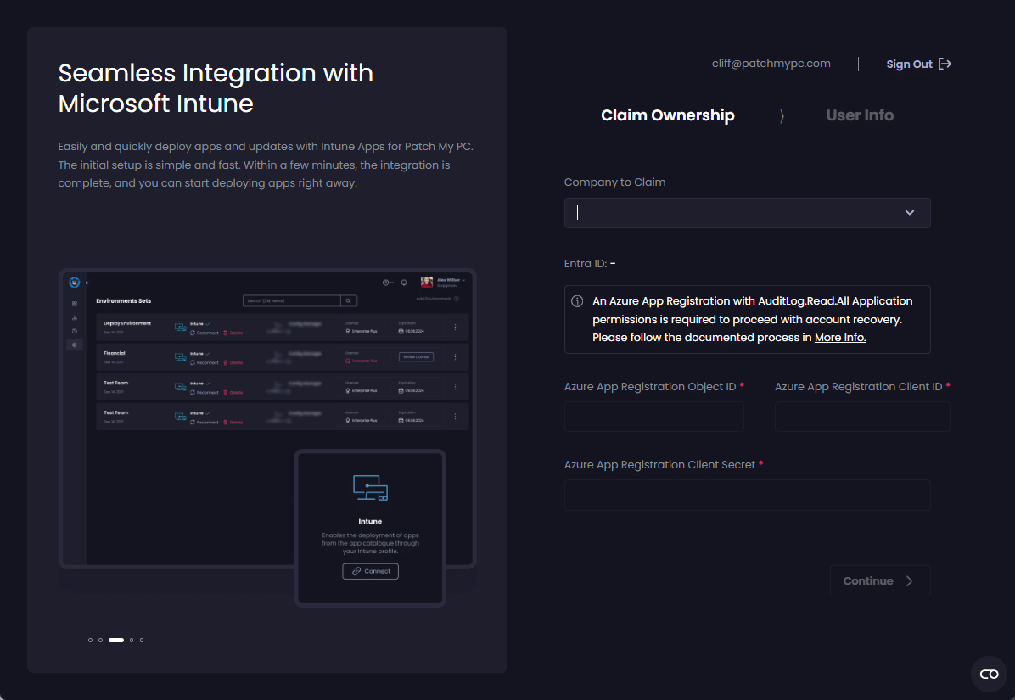Image resolution: width=1015 pixels, height=700 pixels.
Task: Switch to the second carousel slide dot
Action: pyautogui.click(x=100, y=640)
